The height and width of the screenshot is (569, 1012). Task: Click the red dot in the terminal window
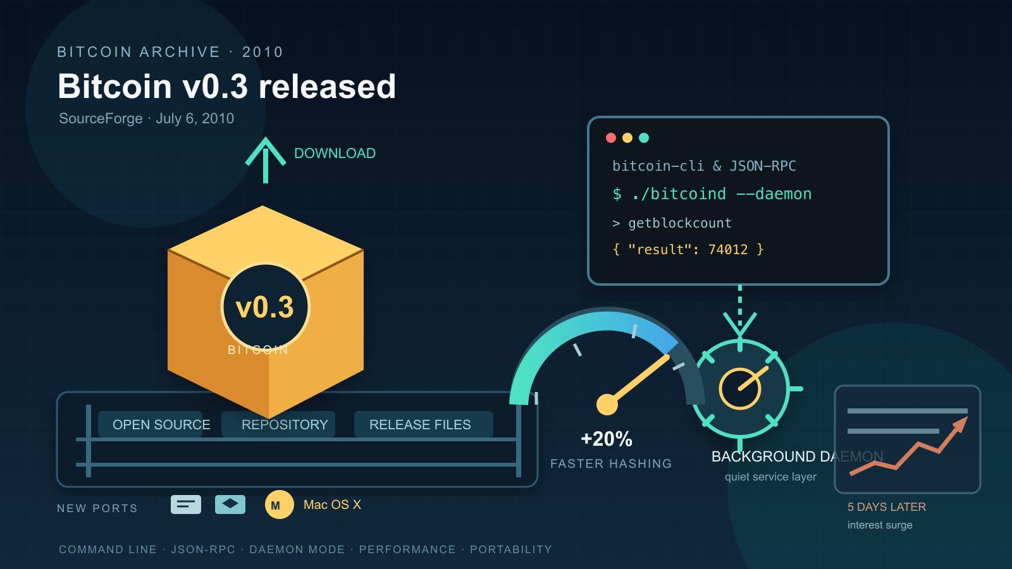tap(611, 138)
